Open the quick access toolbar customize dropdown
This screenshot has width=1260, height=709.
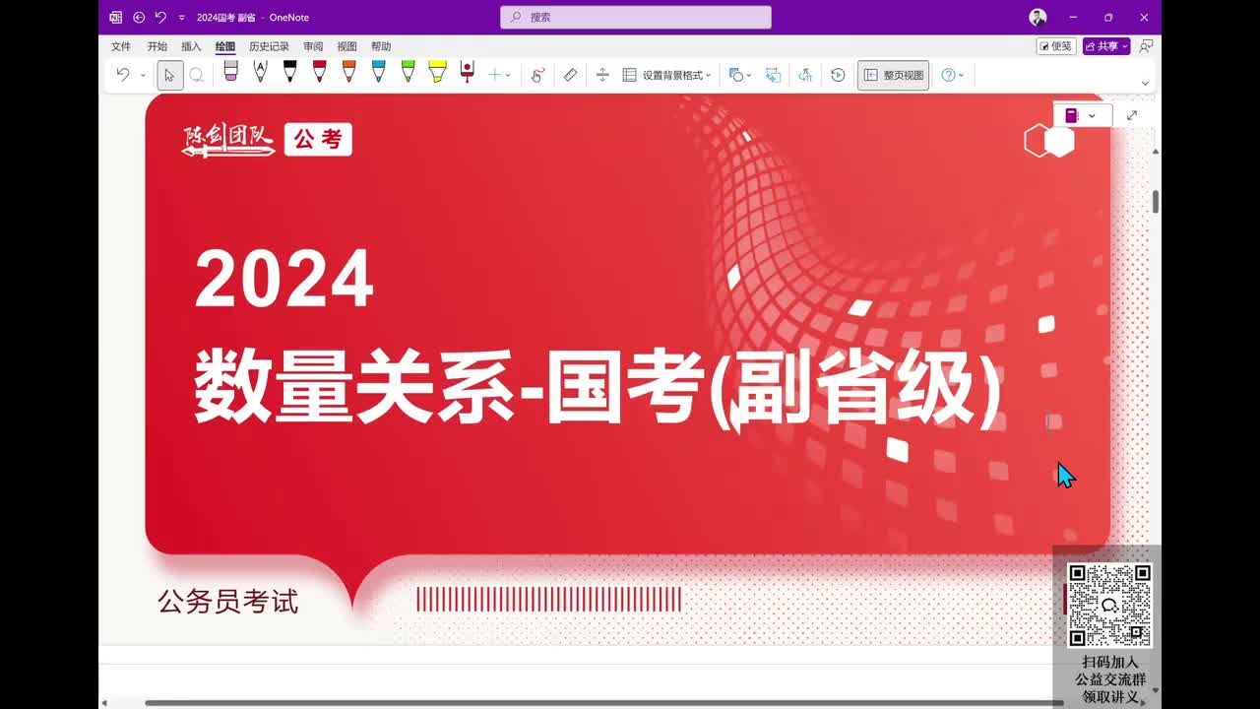coord(181,18)
